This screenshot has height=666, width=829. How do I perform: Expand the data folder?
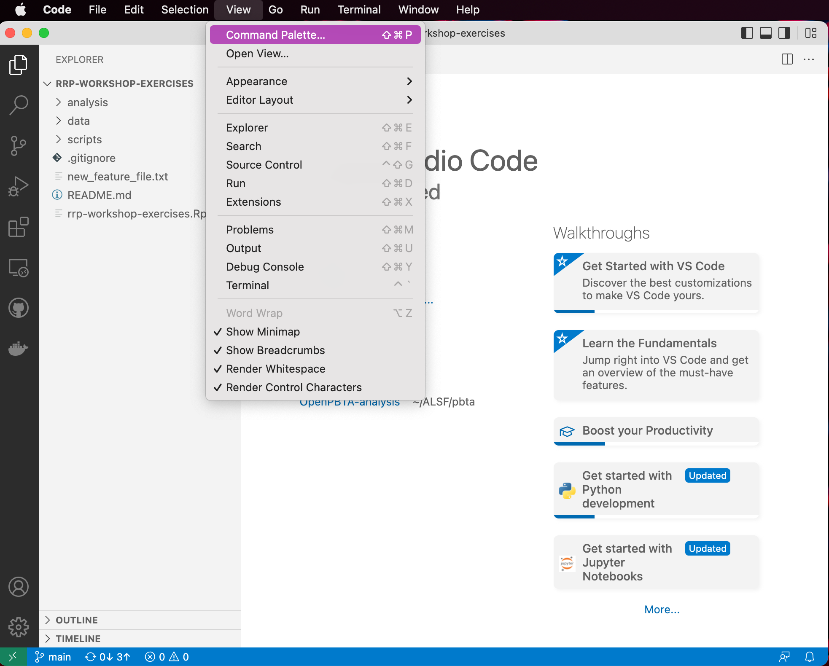point(78,121)
